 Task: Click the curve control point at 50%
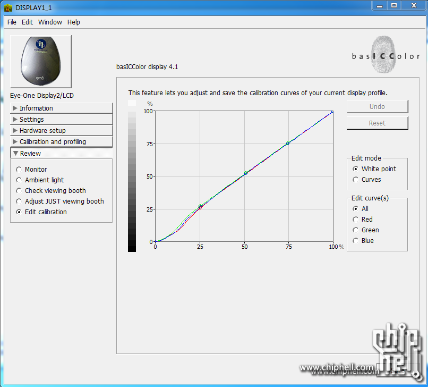point(246,173)
